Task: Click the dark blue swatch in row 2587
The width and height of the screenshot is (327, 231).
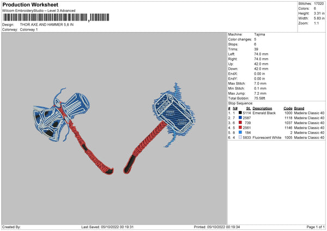Action: click(x=240, y=118)
